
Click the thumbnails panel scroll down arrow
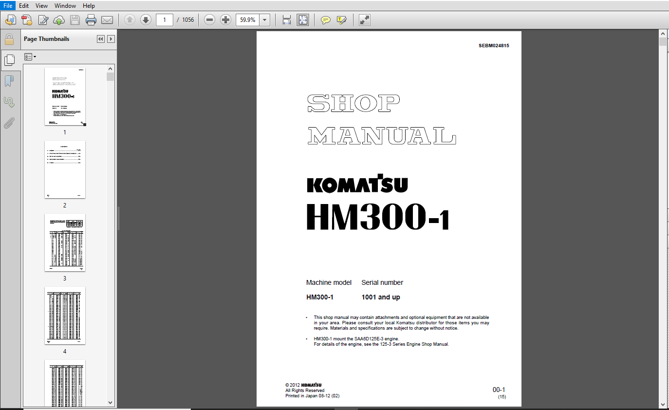point(111,403)
